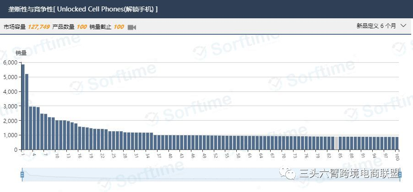413x192 pixels.
Task: Click the 销量 y-axis label
Action: tap(21, 53)
